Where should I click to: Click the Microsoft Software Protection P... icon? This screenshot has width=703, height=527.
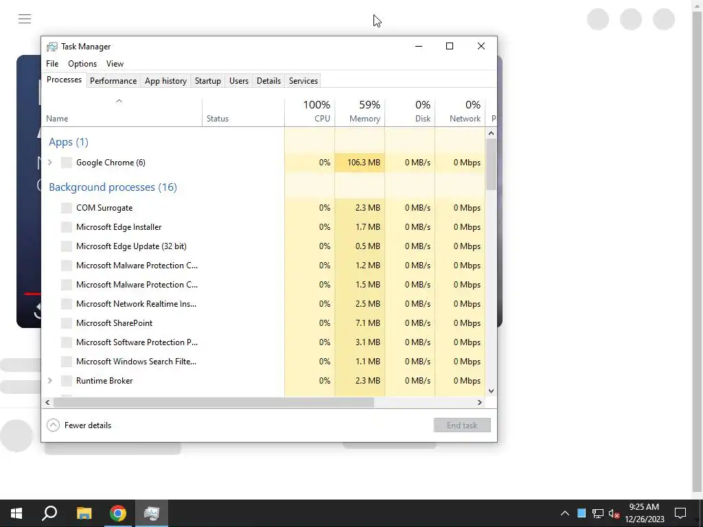click(67, 342)
